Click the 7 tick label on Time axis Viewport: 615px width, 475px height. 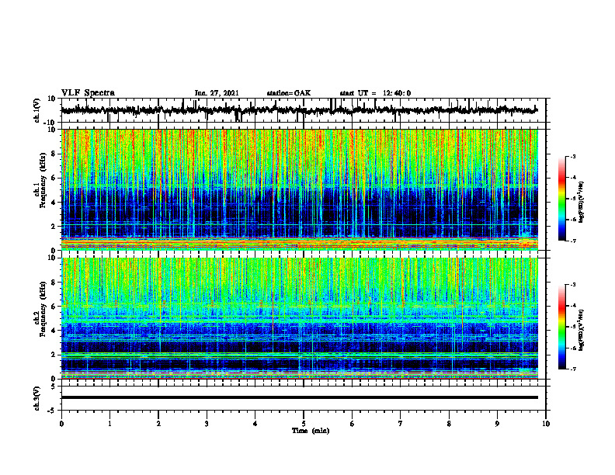tap(401, 424)
